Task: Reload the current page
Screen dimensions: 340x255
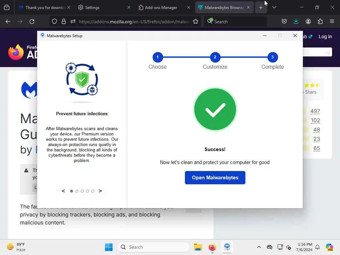Action: [x=32, y=22]
